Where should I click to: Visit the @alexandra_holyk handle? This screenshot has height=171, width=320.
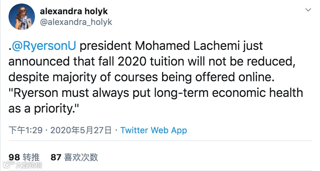[76, 22]
